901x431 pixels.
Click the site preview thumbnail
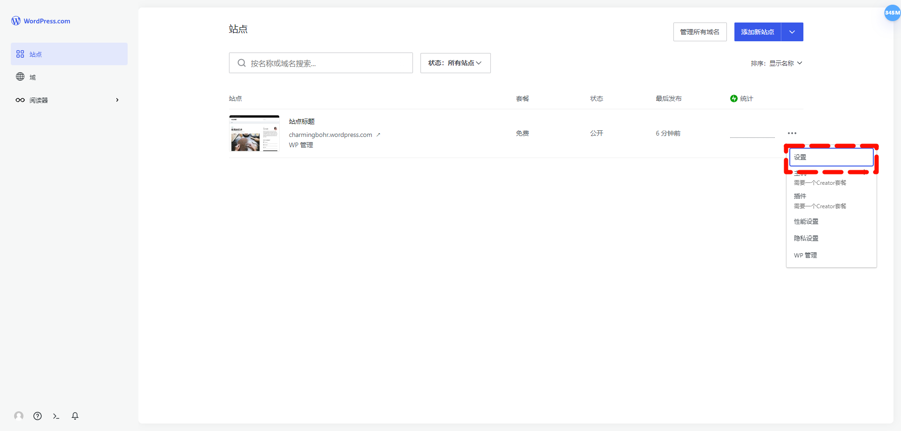254,134
